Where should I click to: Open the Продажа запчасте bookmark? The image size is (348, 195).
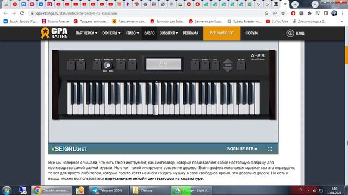click(x=91, y=22)
